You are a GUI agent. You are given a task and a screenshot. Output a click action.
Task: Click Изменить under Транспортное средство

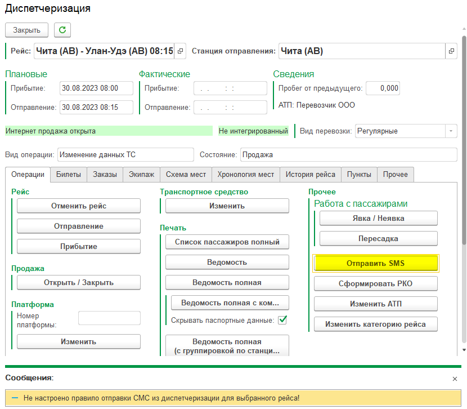(x=227, y=206)
